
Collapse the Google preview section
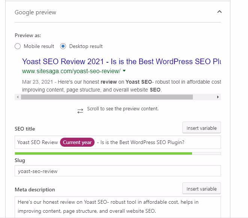(219, 12)
